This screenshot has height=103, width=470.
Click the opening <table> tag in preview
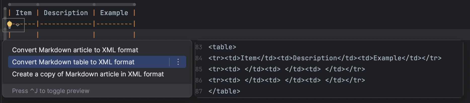pyautogui.click(x=222, y=47)
